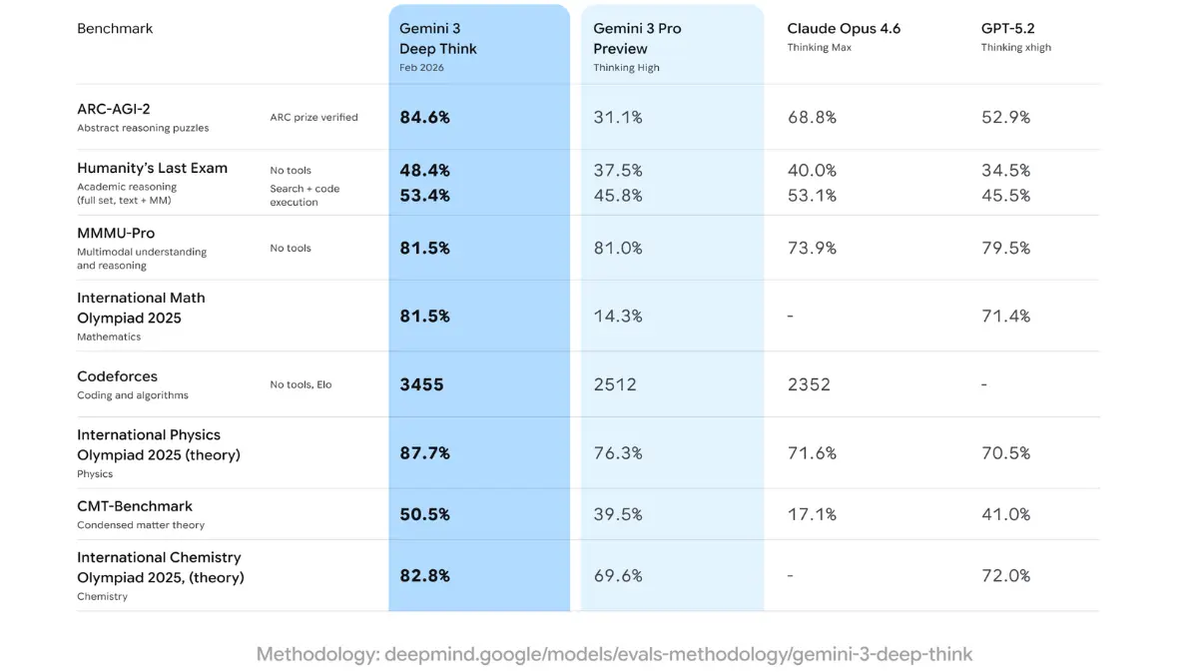
Task: Select the 'Search + code execution' label
Action: 304,195
